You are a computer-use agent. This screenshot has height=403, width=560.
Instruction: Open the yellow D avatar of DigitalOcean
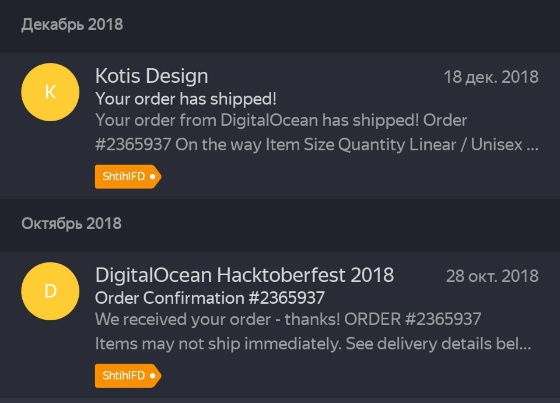(x=50, y=291)
